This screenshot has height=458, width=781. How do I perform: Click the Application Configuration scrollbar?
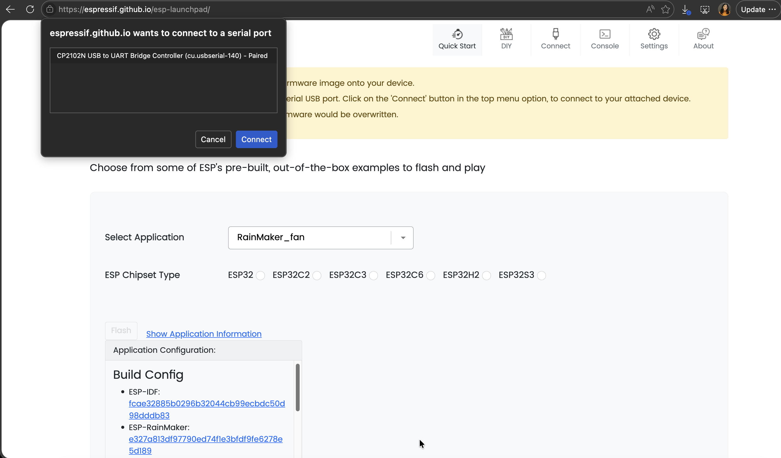[297, 387]
